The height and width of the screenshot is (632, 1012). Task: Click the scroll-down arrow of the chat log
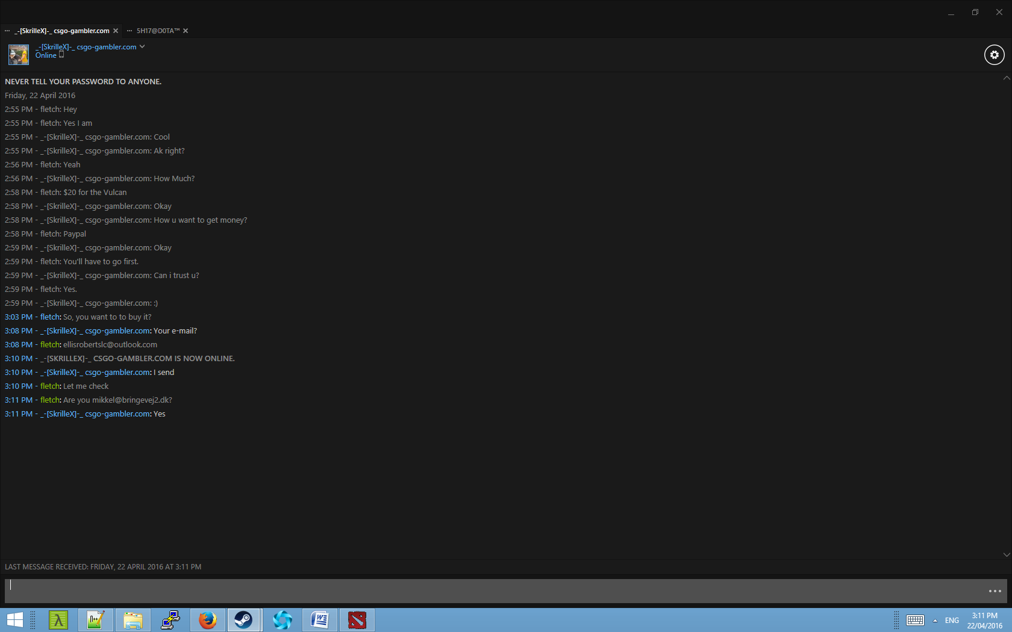[1006, 554]
